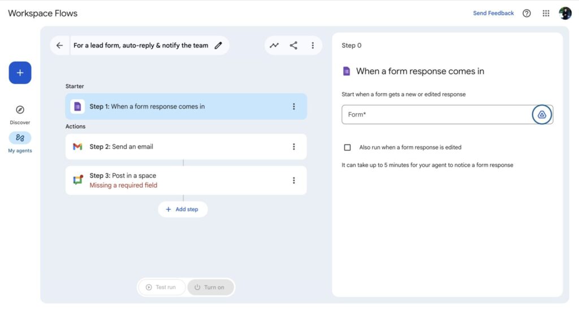This screenshot has height=313, width=579.
Task: Open the Google apps grid
Action: point(546,14)
